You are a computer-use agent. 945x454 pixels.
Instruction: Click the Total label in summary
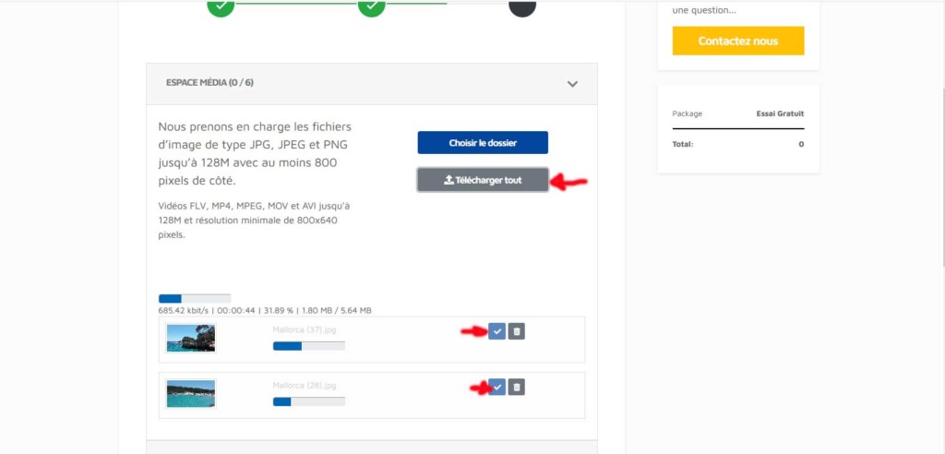click(x=683, y=144)
